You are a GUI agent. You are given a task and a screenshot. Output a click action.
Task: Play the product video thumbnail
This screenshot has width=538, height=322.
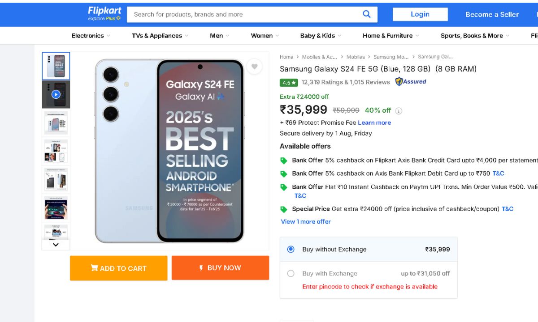coord(56,94)
